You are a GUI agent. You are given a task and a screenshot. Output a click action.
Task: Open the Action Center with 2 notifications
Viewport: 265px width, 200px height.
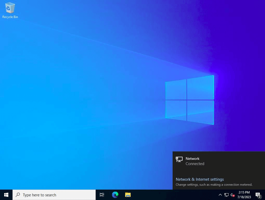pos(258,195)
